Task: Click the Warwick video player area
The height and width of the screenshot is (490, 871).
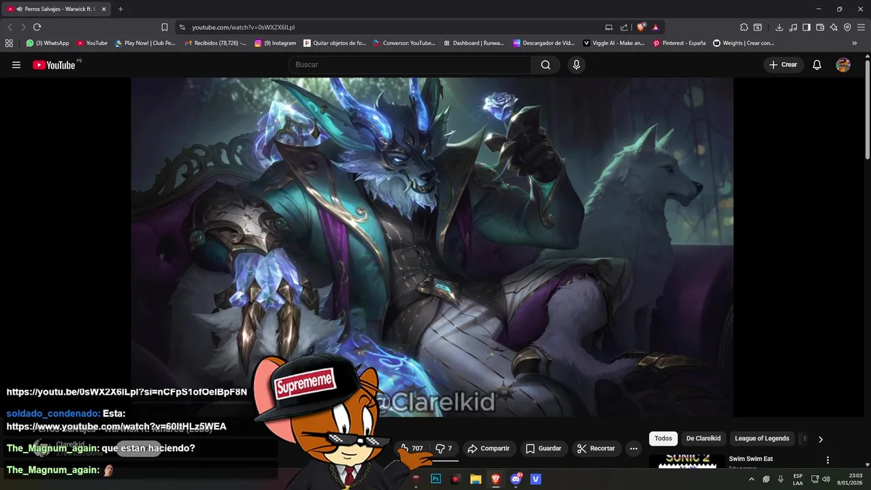Action: click(x=432, y=246)
